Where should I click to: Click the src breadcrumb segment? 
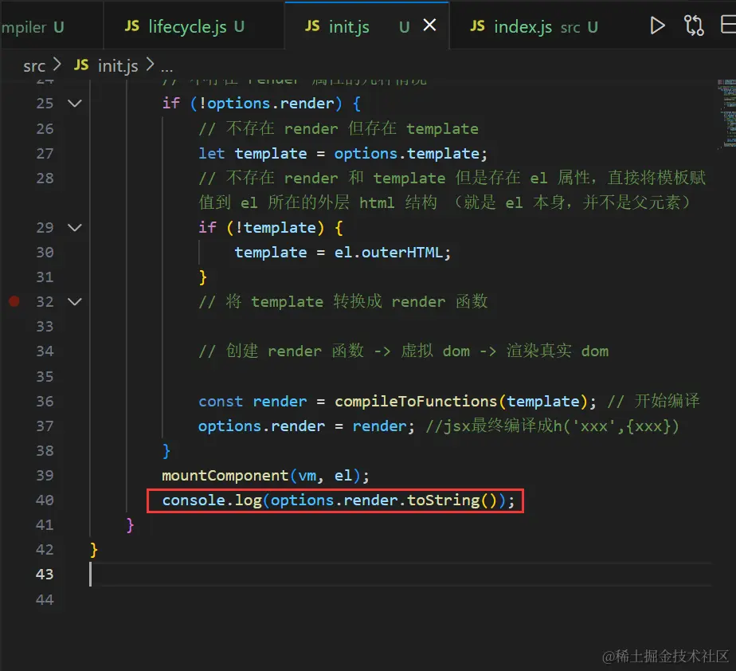coord(34,66)
